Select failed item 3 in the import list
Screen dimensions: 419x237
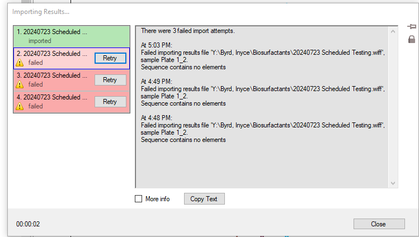[53, 80]
